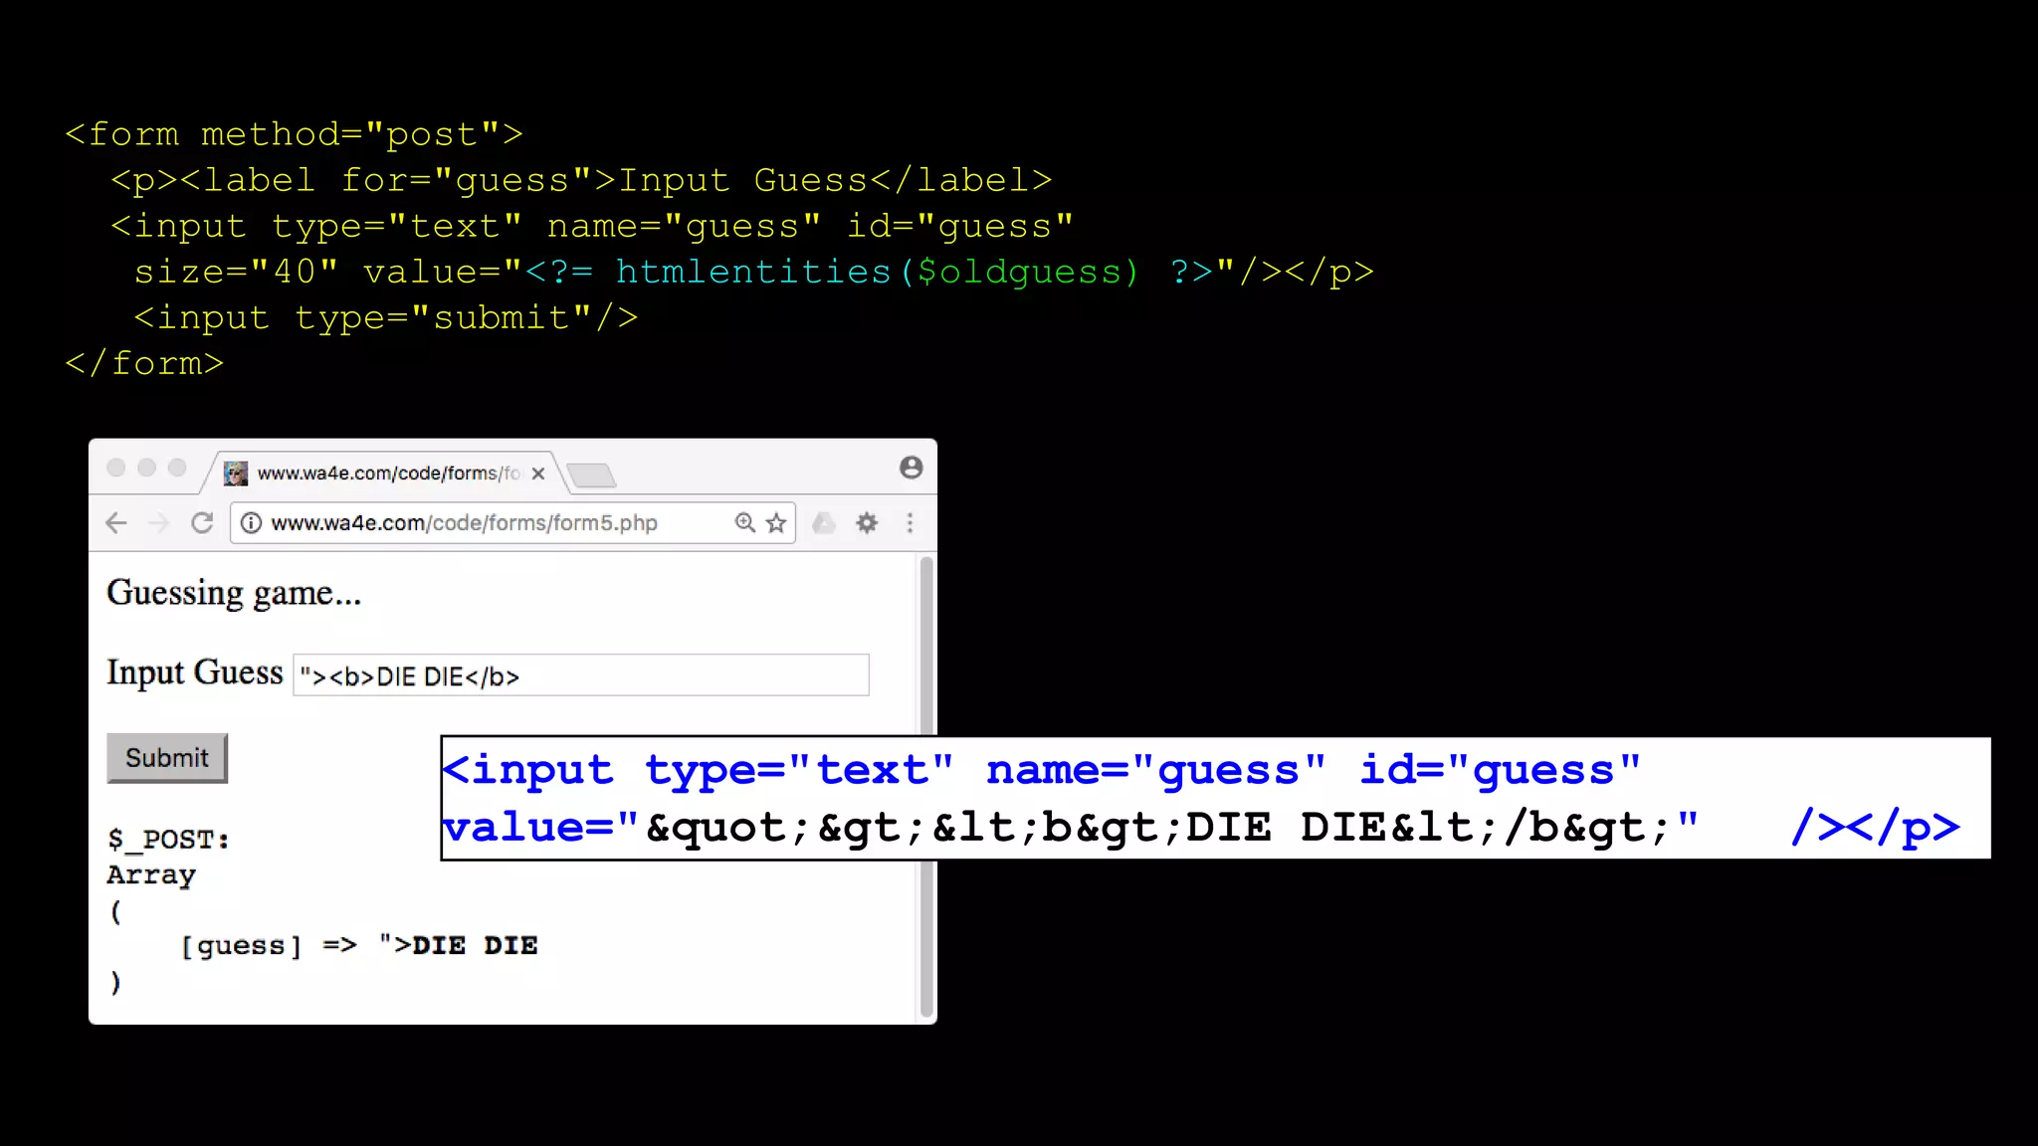This screenshot has height=1146, width=2038.
Task: Click the tab favicon image
Action: point(236,474)
